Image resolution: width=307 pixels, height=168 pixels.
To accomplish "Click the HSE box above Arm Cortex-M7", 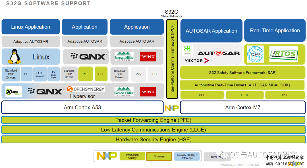I will coord(285,95).
